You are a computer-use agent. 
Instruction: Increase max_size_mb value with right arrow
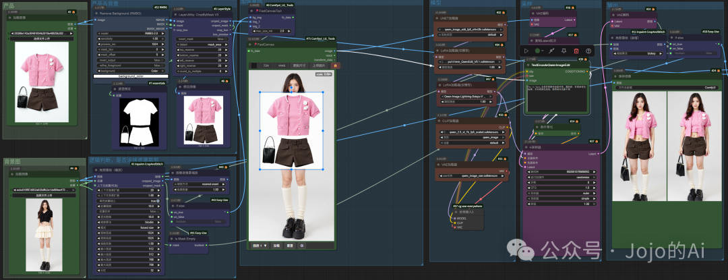tap(289, 31)
